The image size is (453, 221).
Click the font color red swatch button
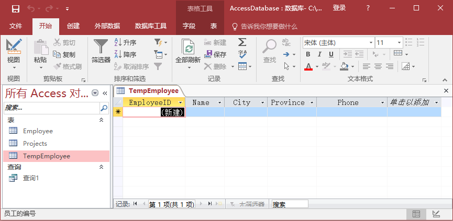308,66
